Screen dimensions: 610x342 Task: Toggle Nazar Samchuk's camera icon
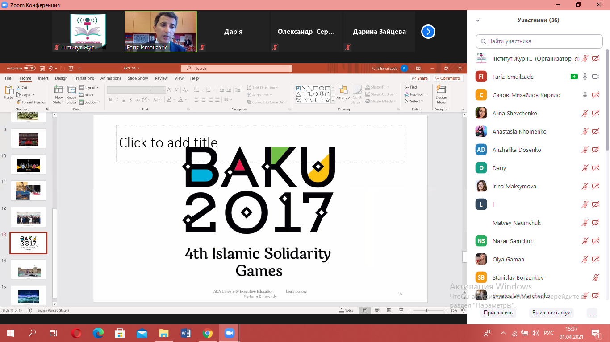click(x=595, y=241)
